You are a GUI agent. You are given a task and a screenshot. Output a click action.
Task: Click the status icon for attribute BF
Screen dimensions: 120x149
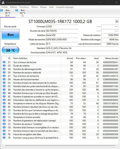click(x=4, y=107)
